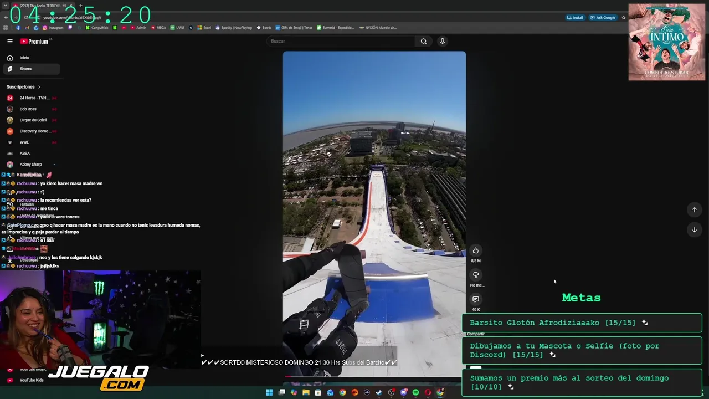The width and height of the screenshot is (709, 399).
Task: Open the ConguiKick bookmark
Action: click(x=97, y=28)
